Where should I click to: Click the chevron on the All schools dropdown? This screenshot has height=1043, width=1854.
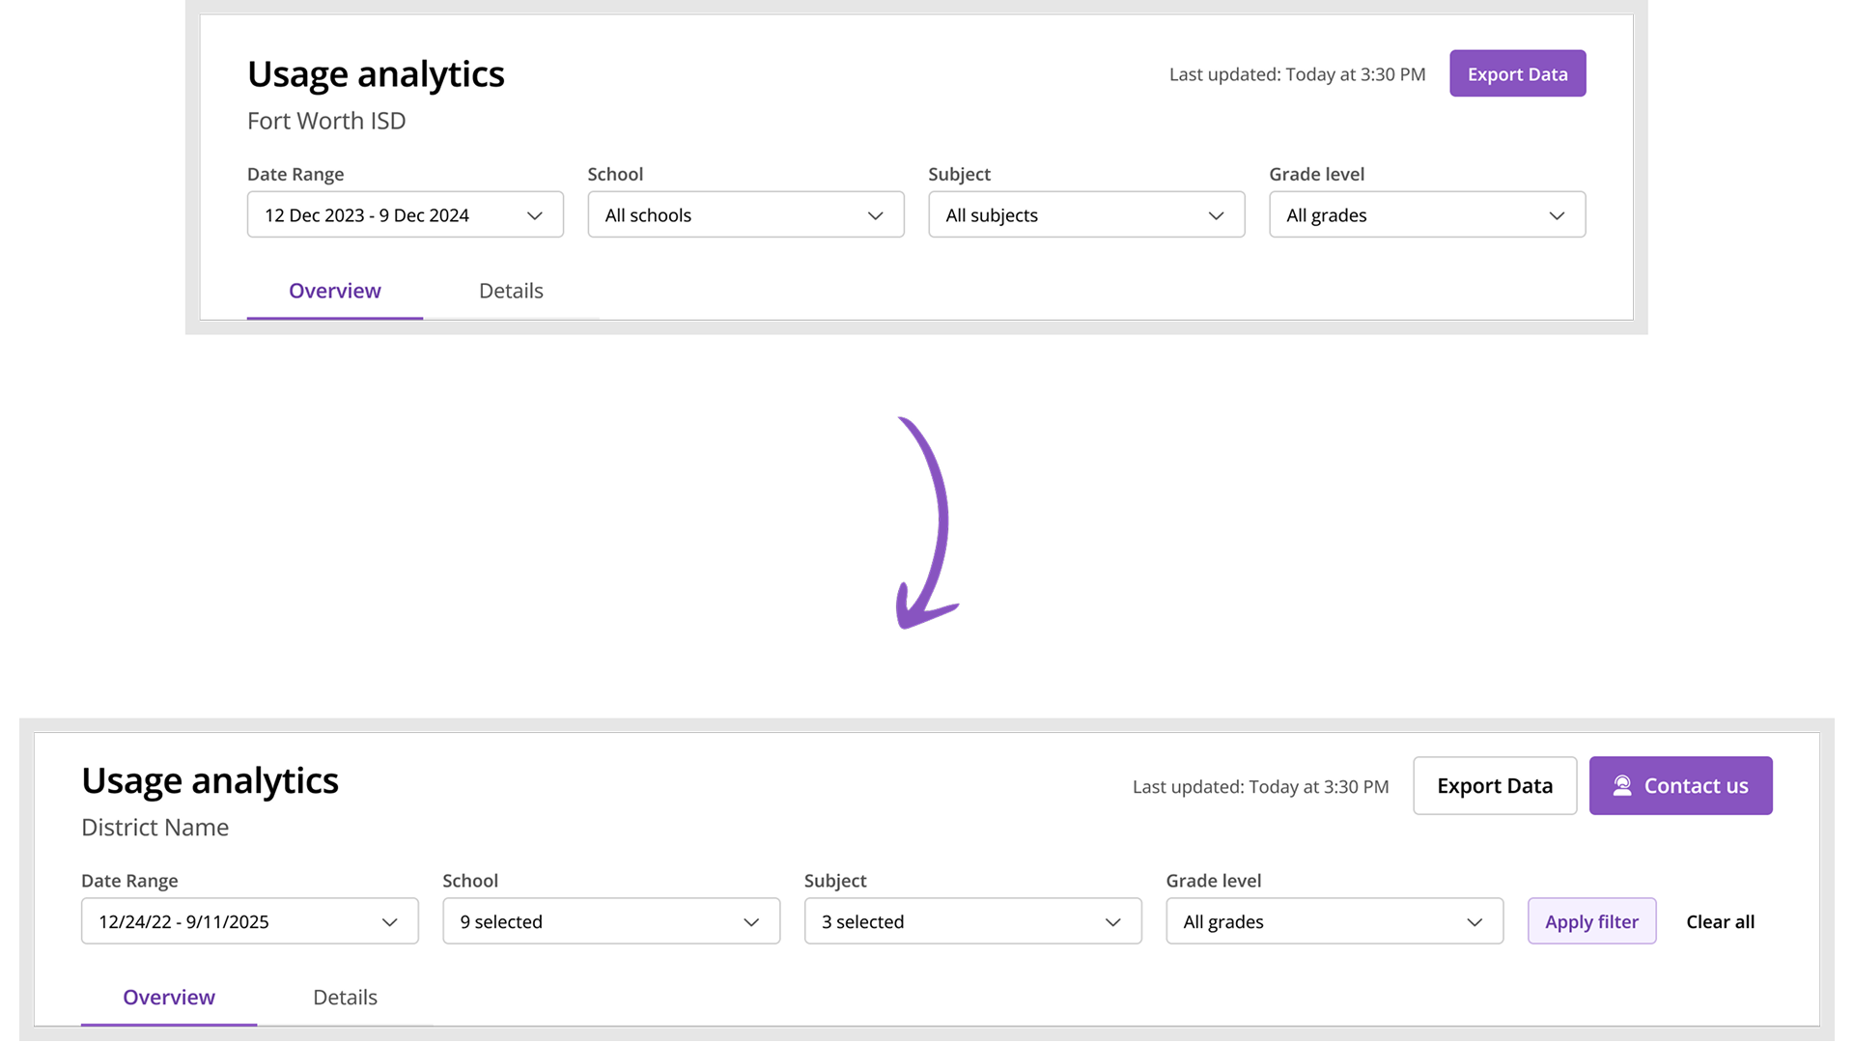[875, 214]
